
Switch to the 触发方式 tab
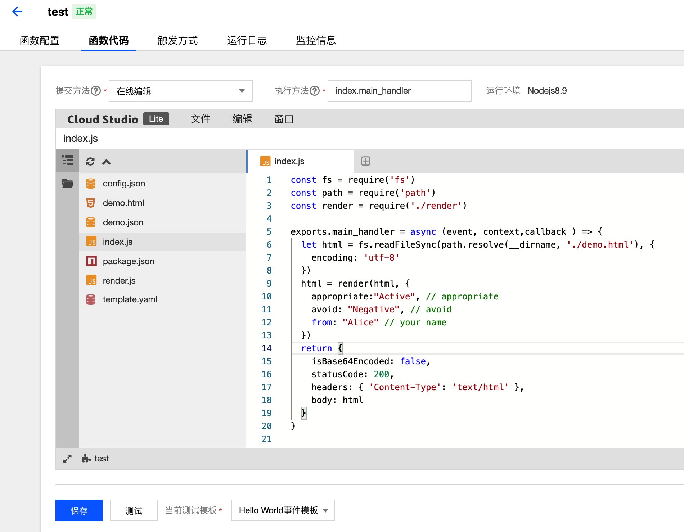pyautogui.click(x=178, y=40)
